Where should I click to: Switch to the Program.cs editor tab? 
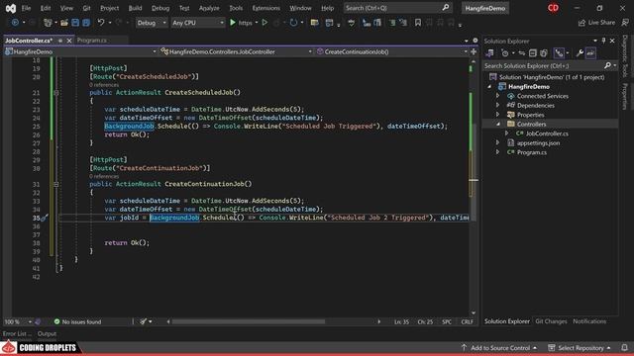tap(92, 41)
